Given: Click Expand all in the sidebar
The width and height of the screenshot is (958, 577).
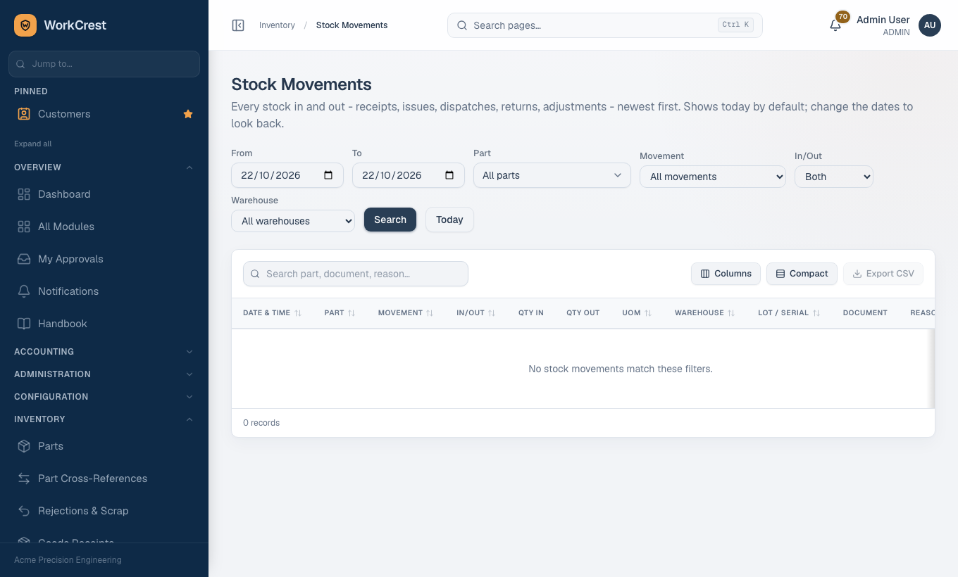Looking at the screenshot, I should 33,144.
